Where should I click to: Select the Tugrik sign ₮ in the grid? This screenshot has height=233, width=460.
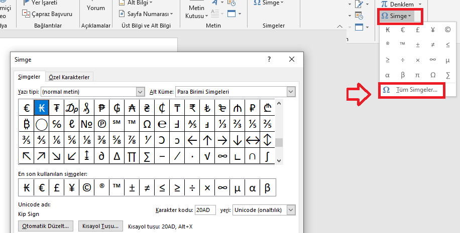tap(57, 108)
